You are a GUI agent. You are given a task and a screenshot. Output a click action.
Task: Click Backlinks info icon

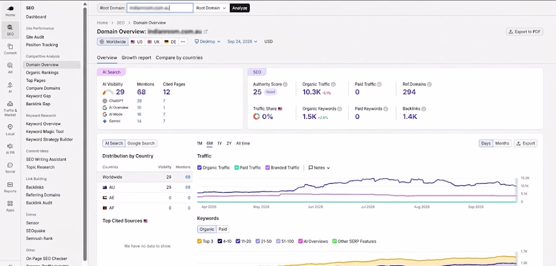tap(424, 109)
